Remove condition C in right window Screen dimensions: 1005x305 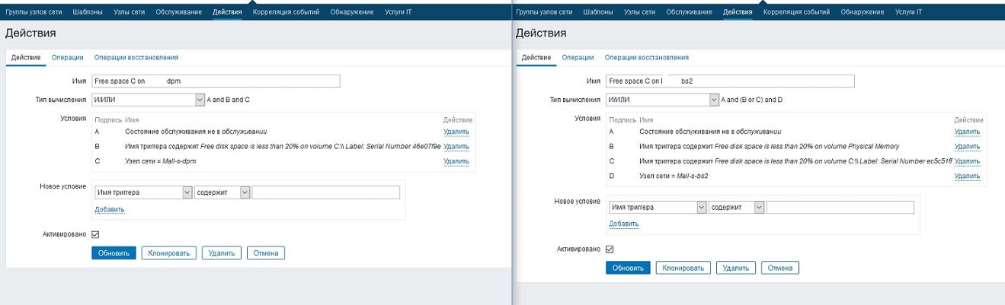point(967,161)
